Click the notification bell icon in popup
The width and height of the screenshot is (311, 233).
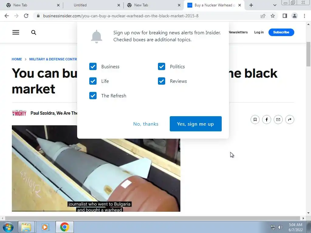pyautogui.click(x=97, y=36)
